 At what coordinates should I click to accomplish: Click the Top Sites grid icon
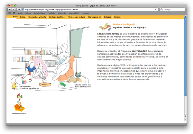(14, 13)
